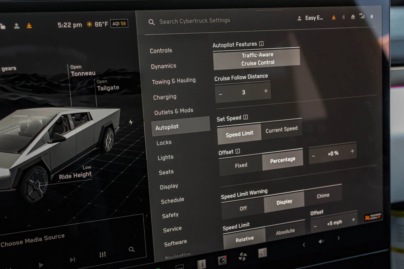Open the owner's manual app icon
Viewport: 404px width, 269px height.
pos(201,264)
